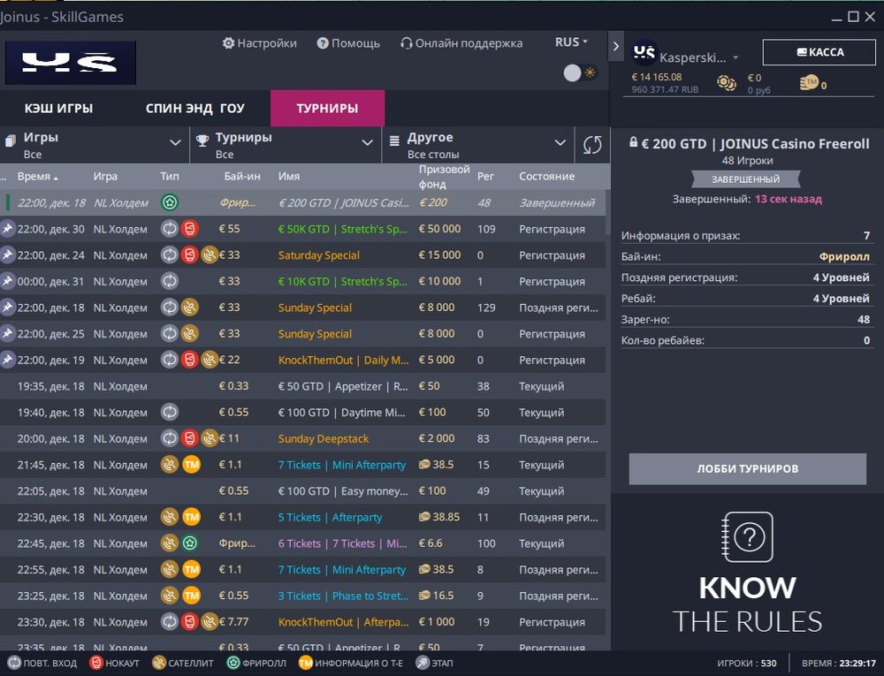Screen dimensions: 884x676
Task: Open Онлайн поддержка headset support
Action: pos(461,43)
